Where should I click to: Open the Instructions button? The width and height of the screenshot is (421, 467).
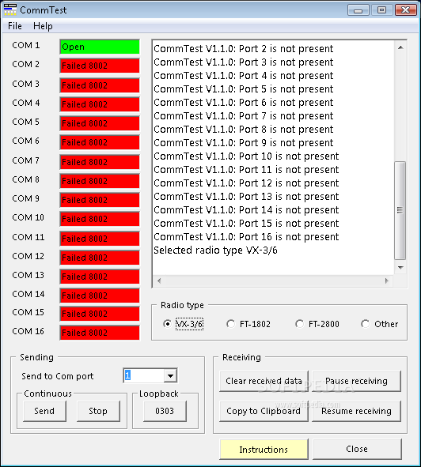[264, 449]
